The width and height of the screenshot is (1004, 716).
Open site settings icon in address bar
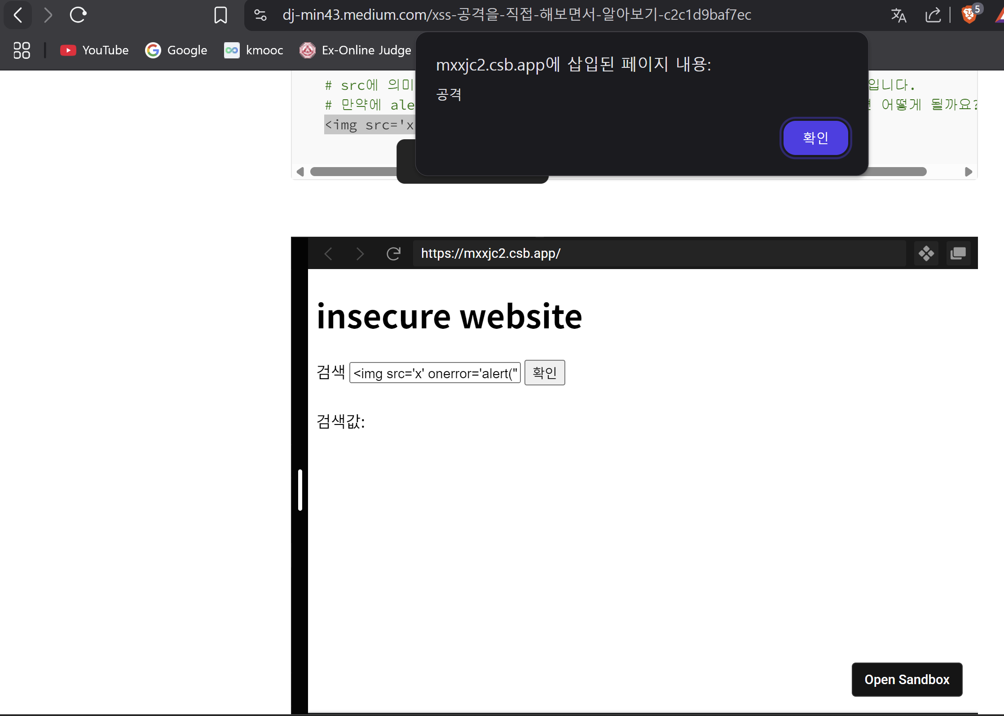pyautogui.click(x=260, y=15)
